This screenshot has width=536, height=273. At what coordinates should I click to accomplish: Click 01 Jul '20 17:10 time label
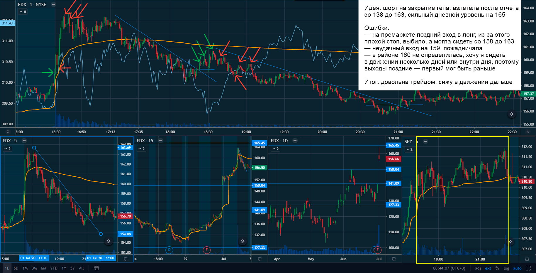[x=34, y=258]
